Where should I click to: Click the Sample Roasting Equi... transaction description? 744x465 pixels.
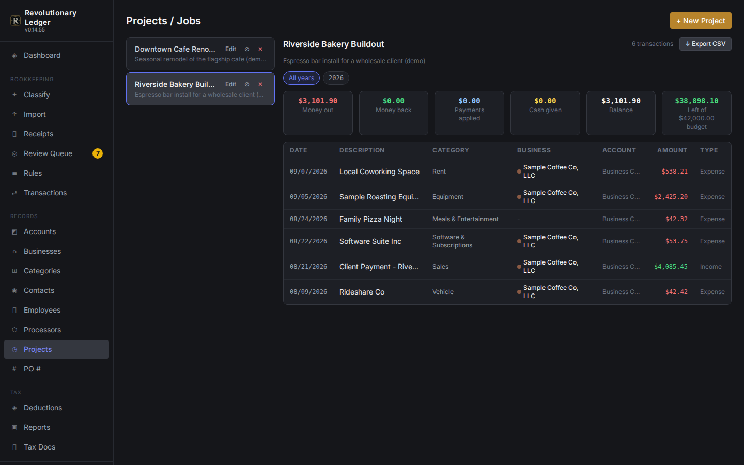coord(379,197)
